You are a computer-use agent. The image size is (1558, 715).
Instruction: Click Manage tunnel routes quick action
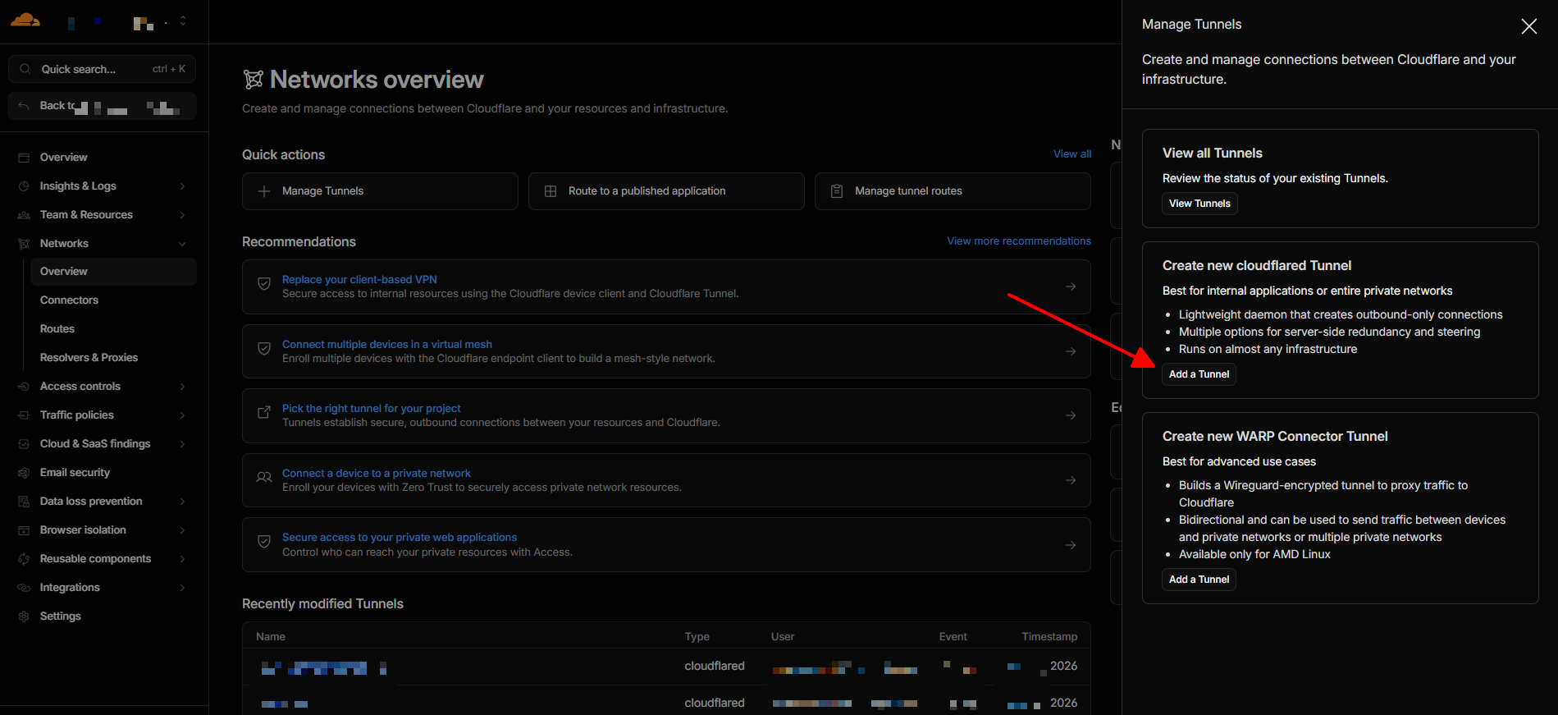953,191
